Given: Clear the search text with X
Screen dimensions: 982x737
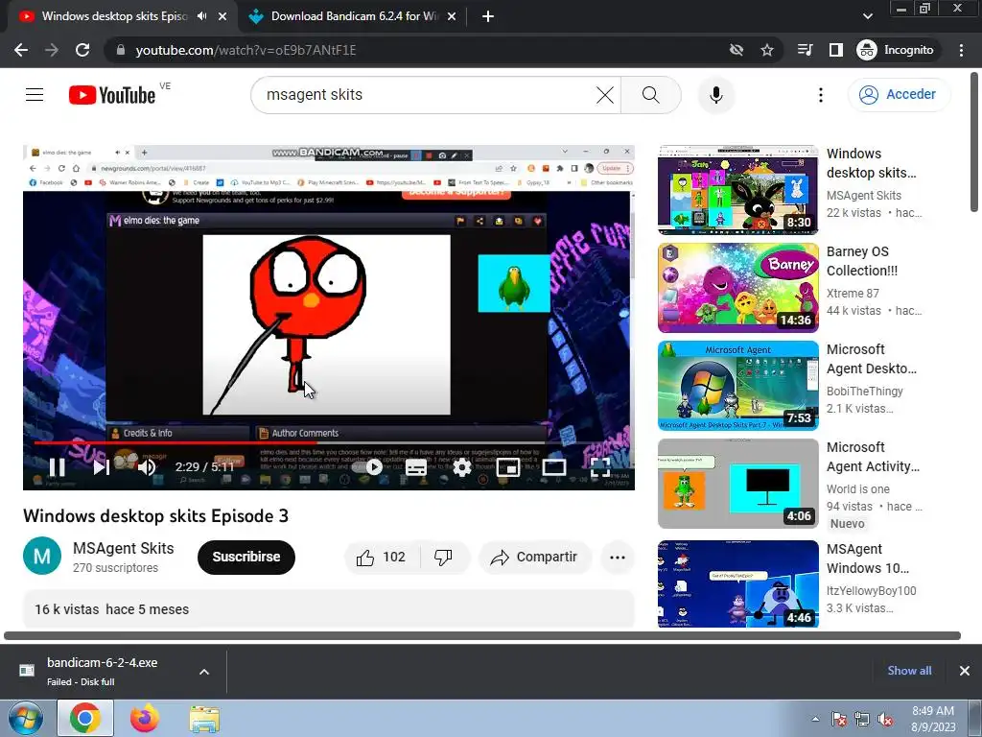Looking at the screenshot, I should pyautogui.click(x=605, y=95).
